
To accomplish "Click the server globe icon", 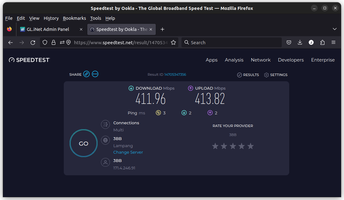I will [x=105, y=140].
